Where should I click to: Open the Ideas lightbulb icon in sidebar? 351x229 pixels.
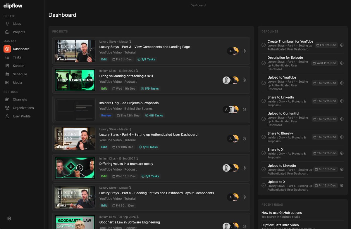[7, 24]
